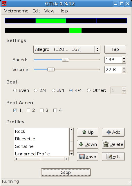Save profile with floppy disk button
The width and height of the screenshot is (132, 186).
pos(88,157)
